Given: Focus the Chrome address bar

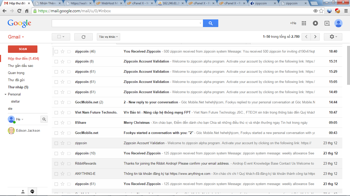Looking at the screenshot, I should [x=174, y=11].
